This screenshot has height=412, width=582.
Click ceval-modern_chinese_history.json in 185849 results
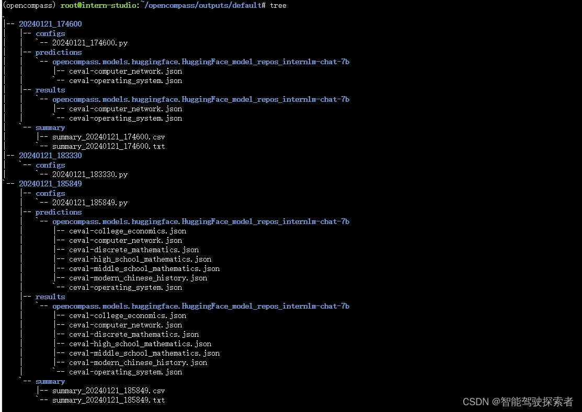(138, 363)
